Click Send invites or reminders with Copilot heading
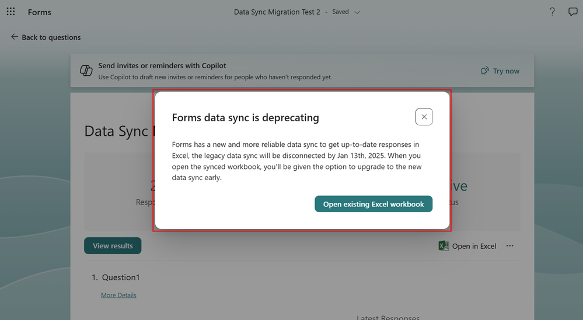The height and width of the screenshot is (320, 583). point(162,66)
